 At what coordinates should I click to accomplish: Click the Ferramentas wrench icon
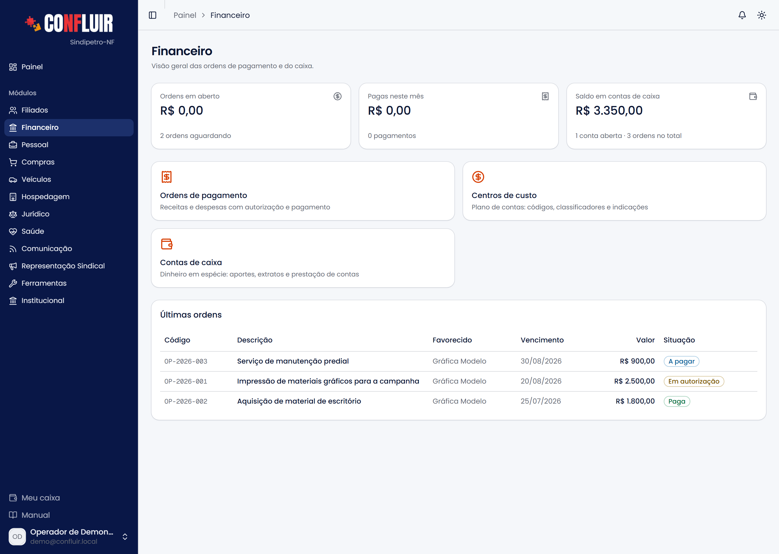(x=13, y=283)
